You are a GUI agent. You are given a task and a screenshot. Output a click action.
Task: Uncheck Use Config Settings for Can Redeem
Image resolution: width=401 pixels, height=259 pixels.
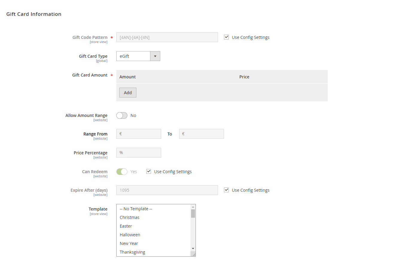[149, 171]
